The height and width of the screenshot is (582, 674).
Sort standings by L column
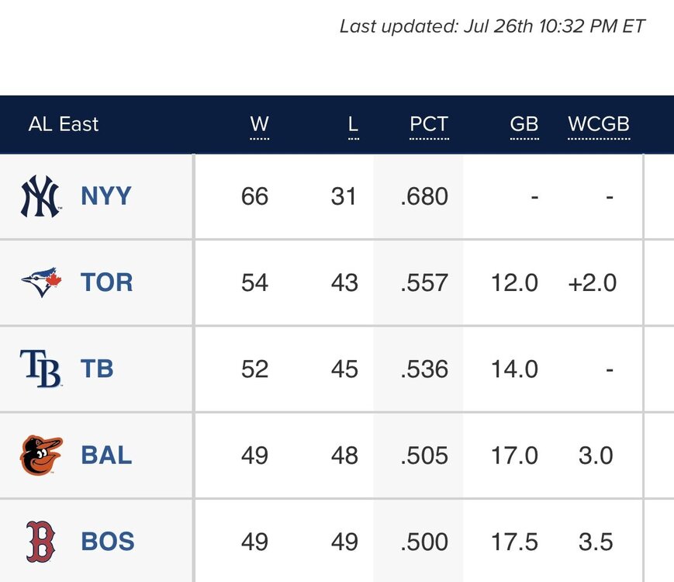point(354,124)
